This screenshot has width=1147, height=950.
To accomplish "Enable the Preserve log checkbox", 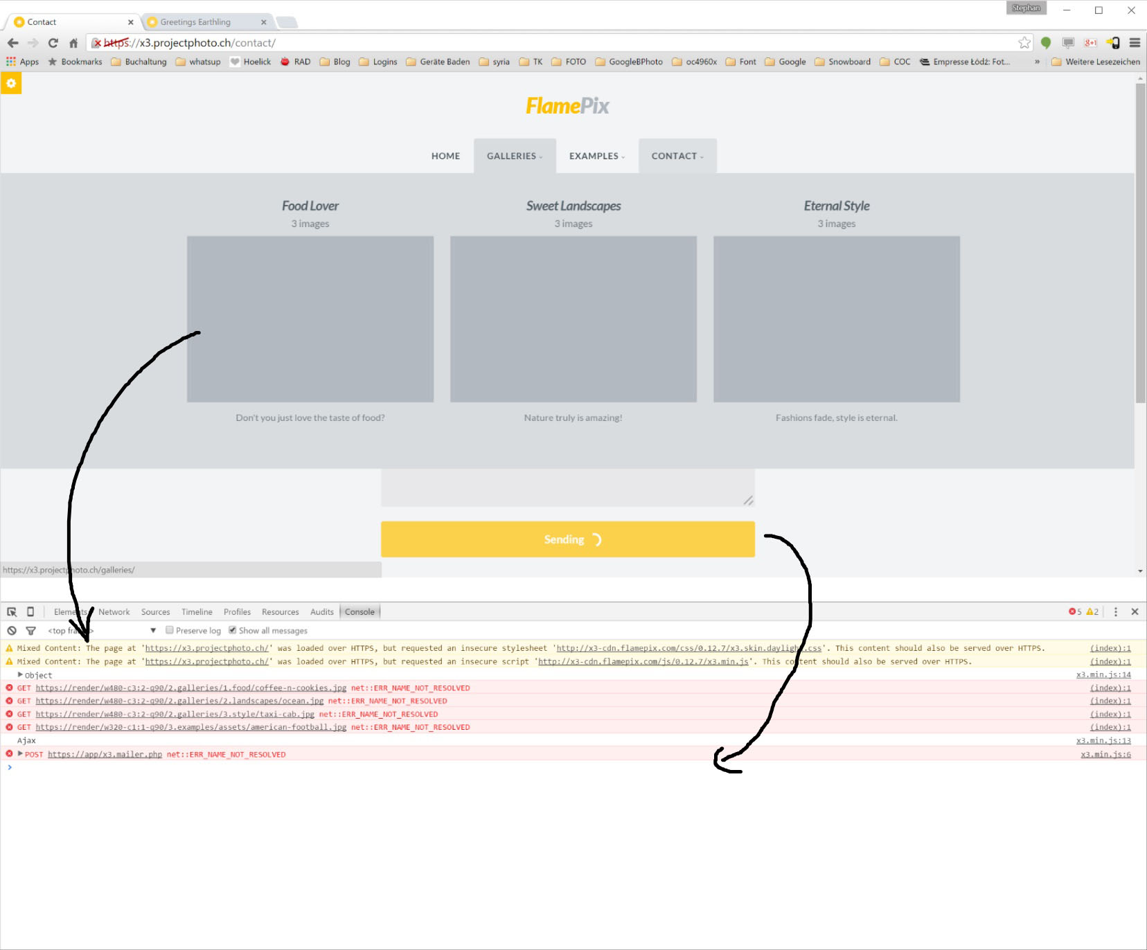I will pyautogui.click(x=169, y=630).
